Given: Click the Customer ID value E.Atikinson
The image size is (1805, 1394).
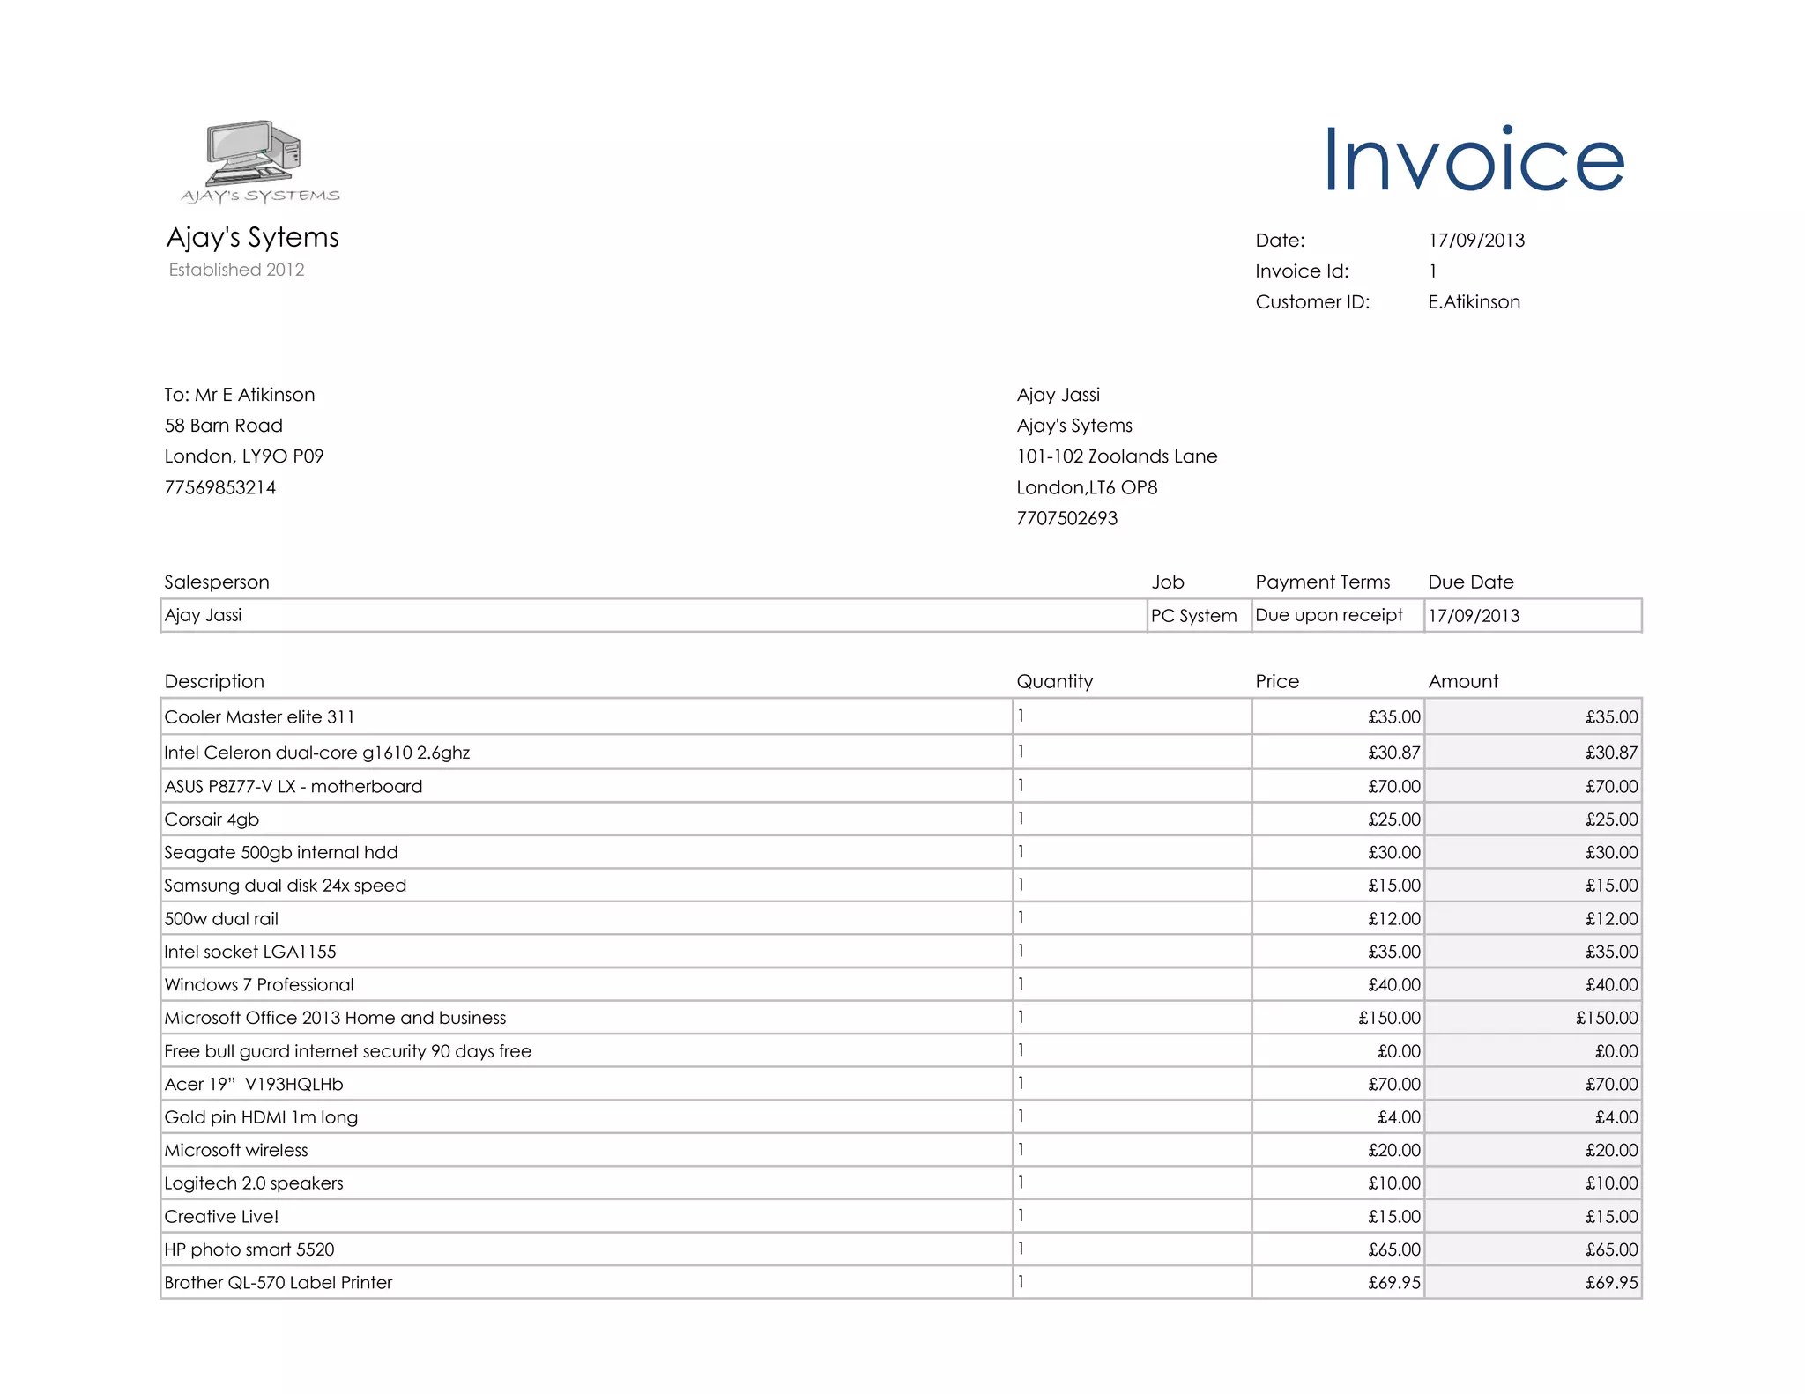Looking at the screenshot, I should coord(1474,302).
